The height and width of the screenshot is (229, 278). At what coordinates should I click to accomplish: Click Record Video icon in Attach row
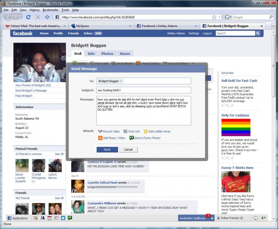[100, 131]
